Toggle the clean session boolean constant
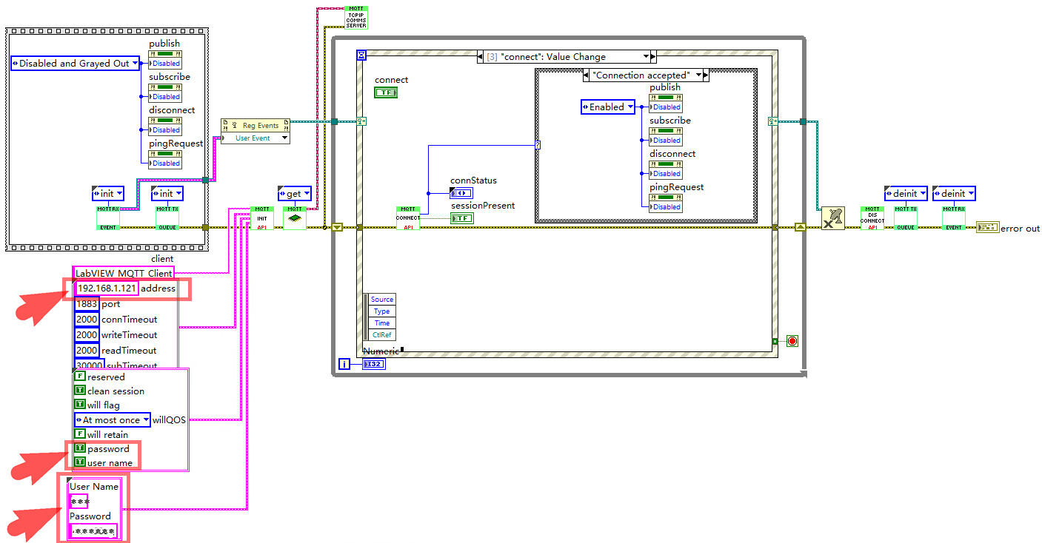1042x543 pixels. [80, 391]
